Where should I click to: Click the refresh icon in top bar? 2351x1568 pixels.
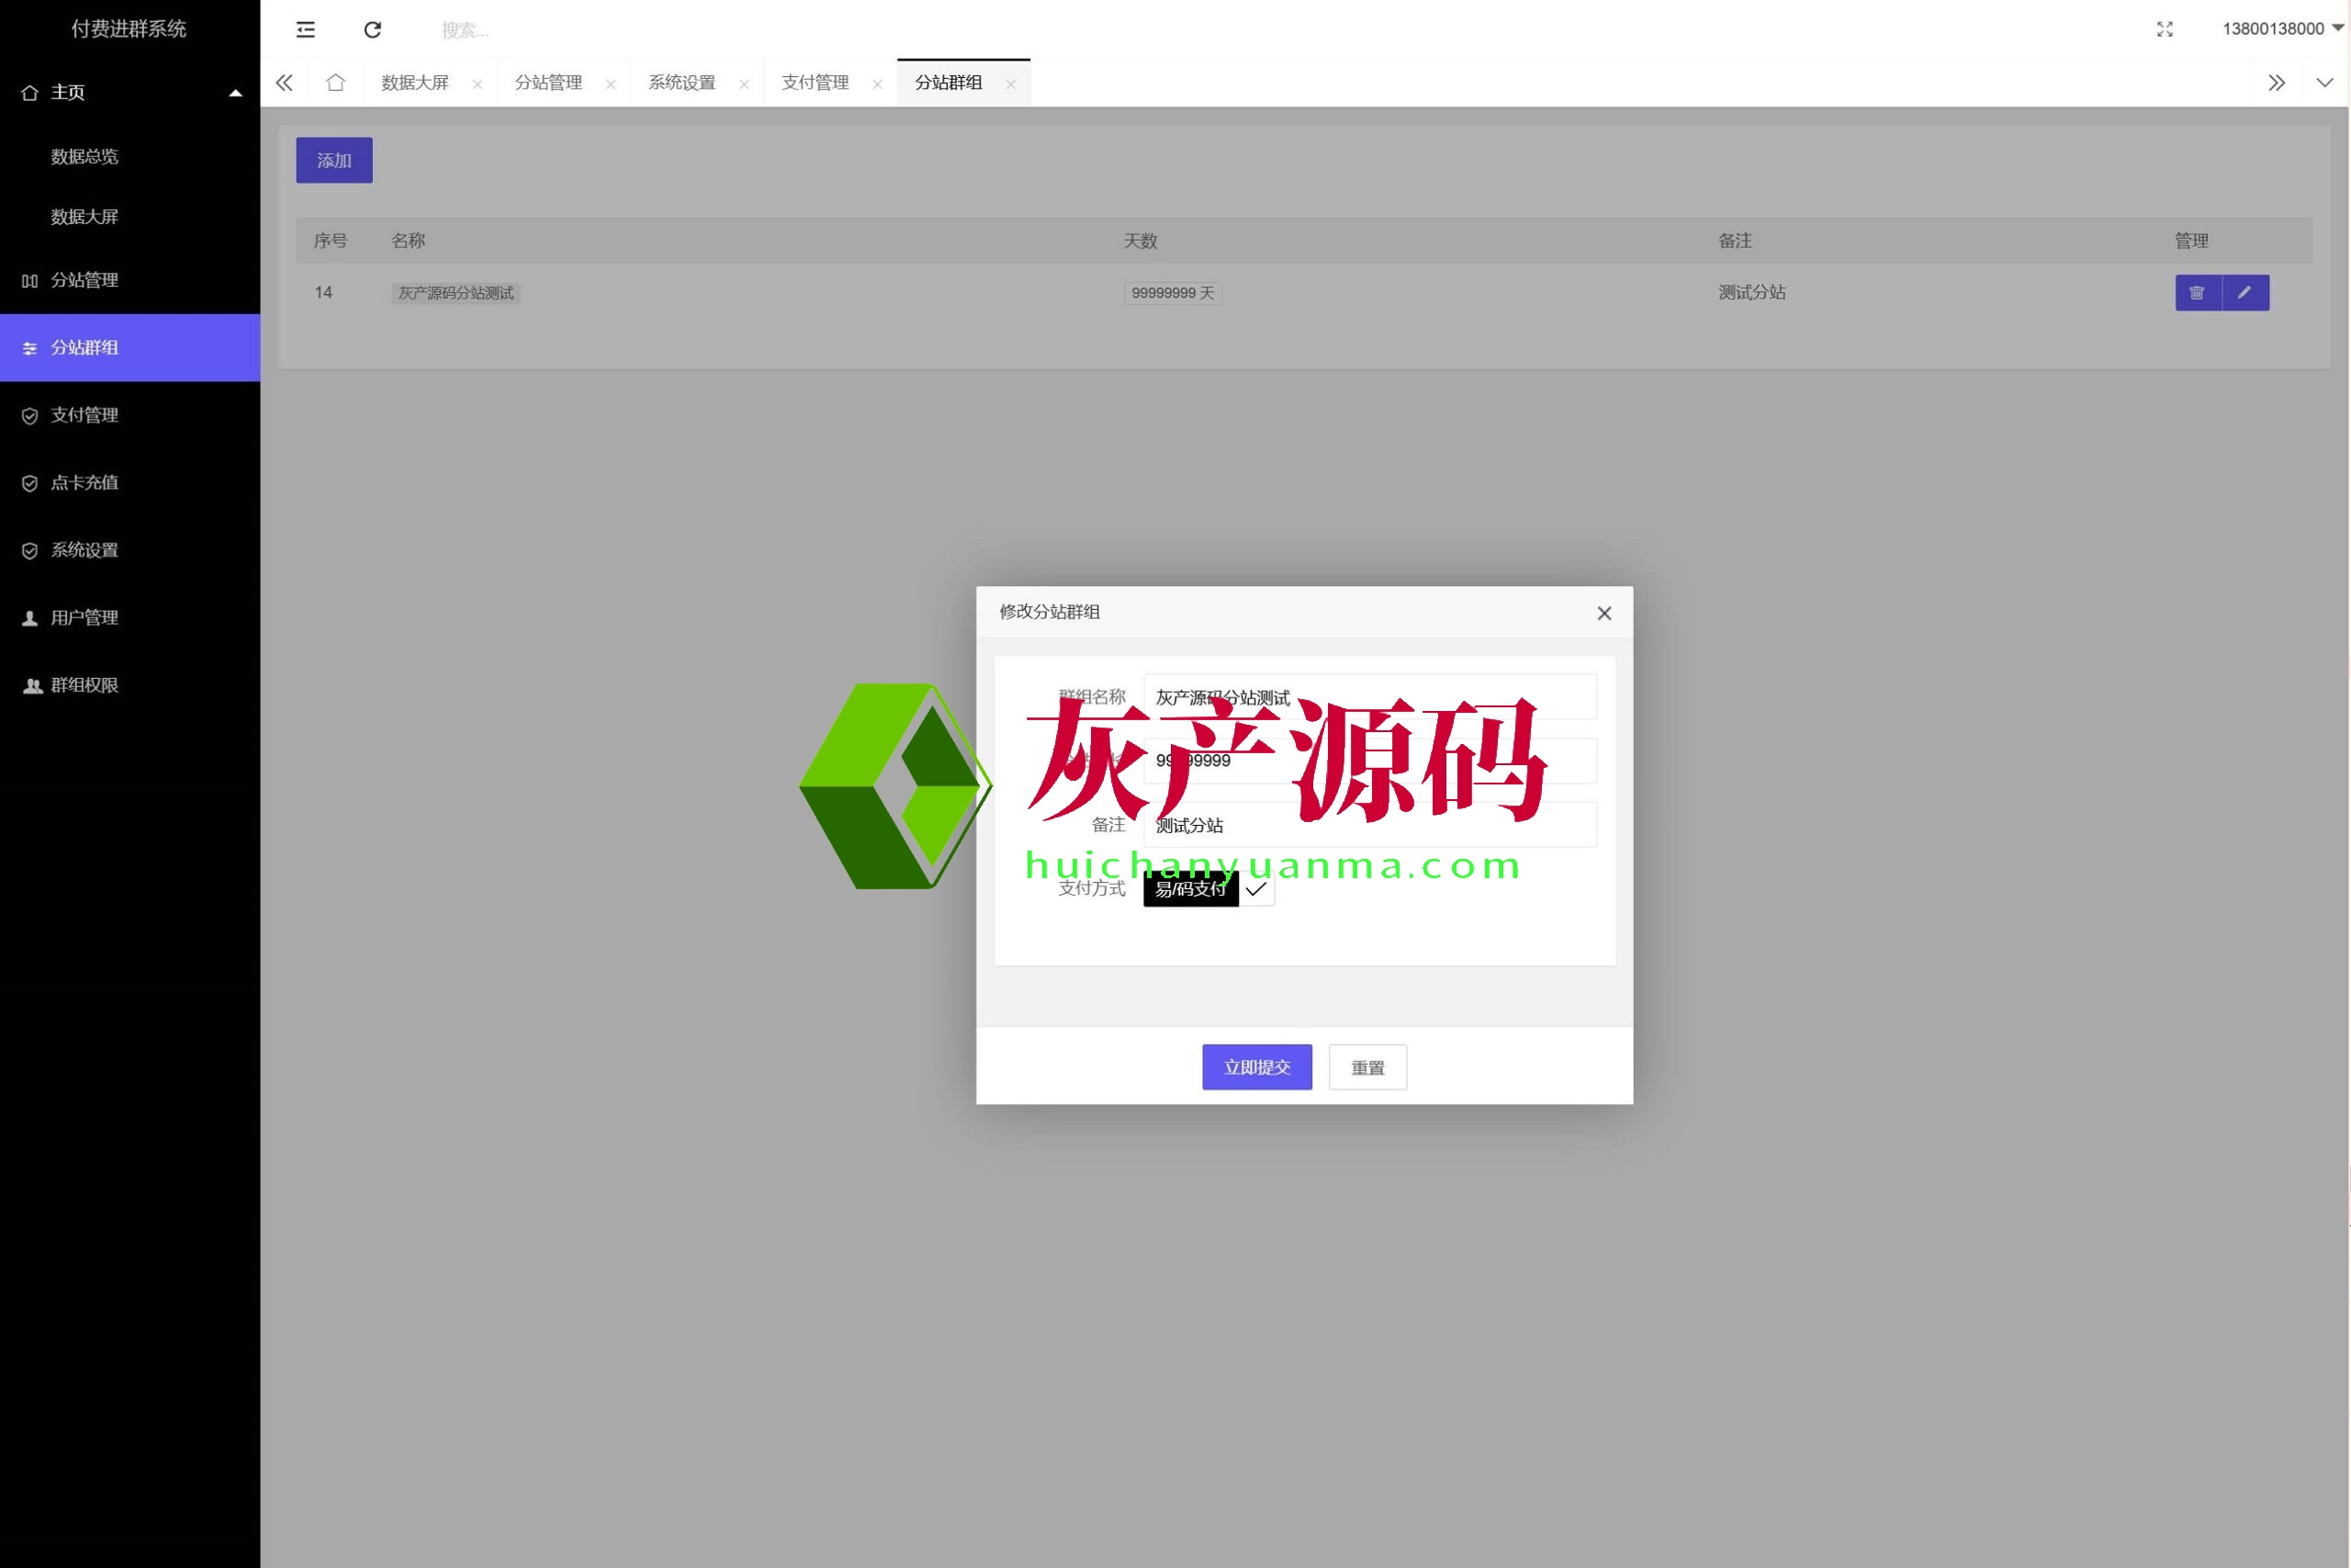(373, 30)
